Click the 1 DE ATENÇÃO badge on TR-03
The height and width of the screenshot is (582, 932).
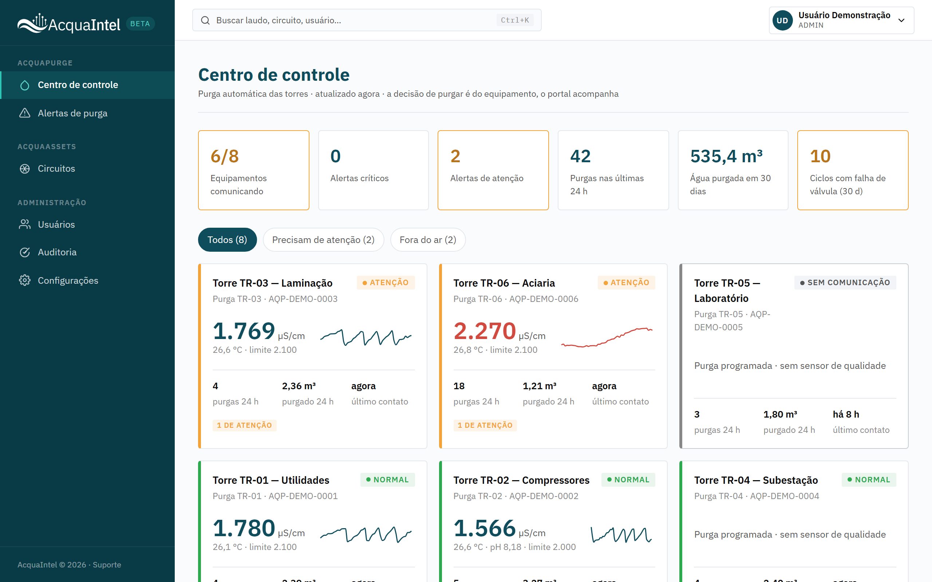[x=244, y=425]
